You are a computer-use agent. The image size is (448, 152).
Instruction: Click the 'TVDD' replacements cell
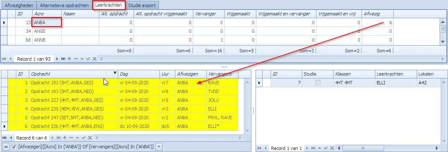click(x=222, y=91)
